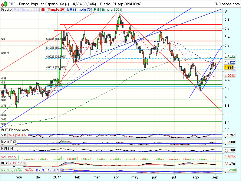The width and height of the screenshot is (241, 181).
Task: Click the 0,0438 MACD value tag
Action: [x=231, y=170]
